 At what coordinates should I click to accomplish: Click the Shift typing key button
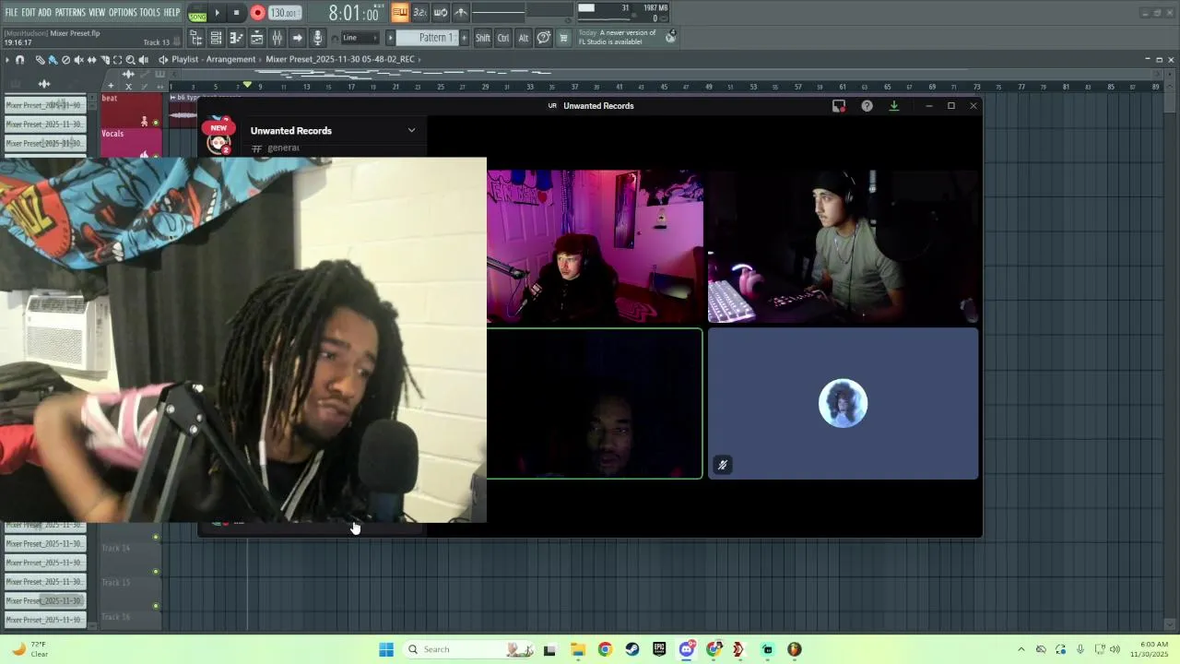(x=483, y=38)
